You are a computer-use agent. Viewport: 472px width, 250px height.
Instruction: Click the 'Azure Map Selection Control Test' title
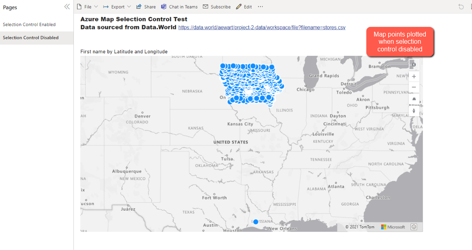[x=134, y=19]
